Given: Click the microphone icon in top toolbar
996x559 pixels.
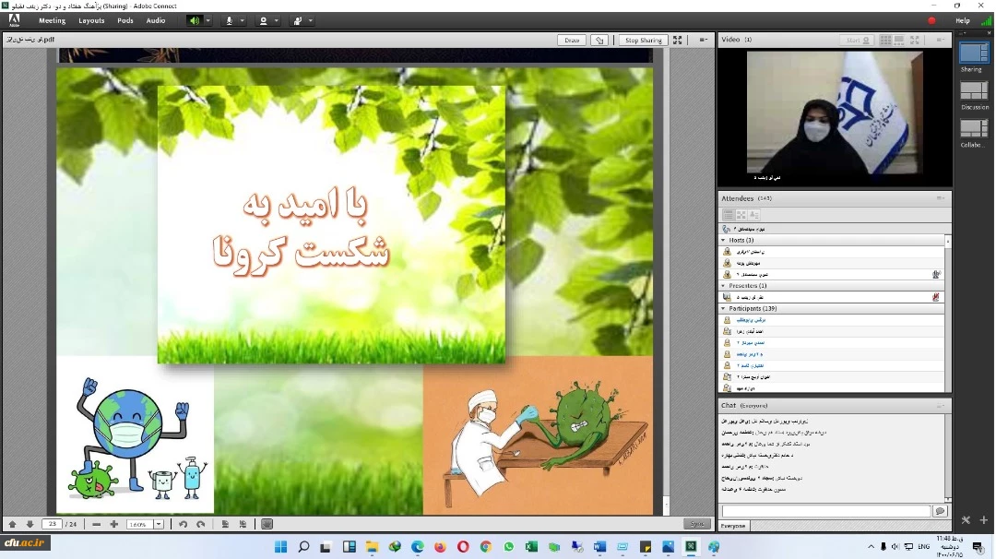Looking at the screenshot, I should point(229,20).
